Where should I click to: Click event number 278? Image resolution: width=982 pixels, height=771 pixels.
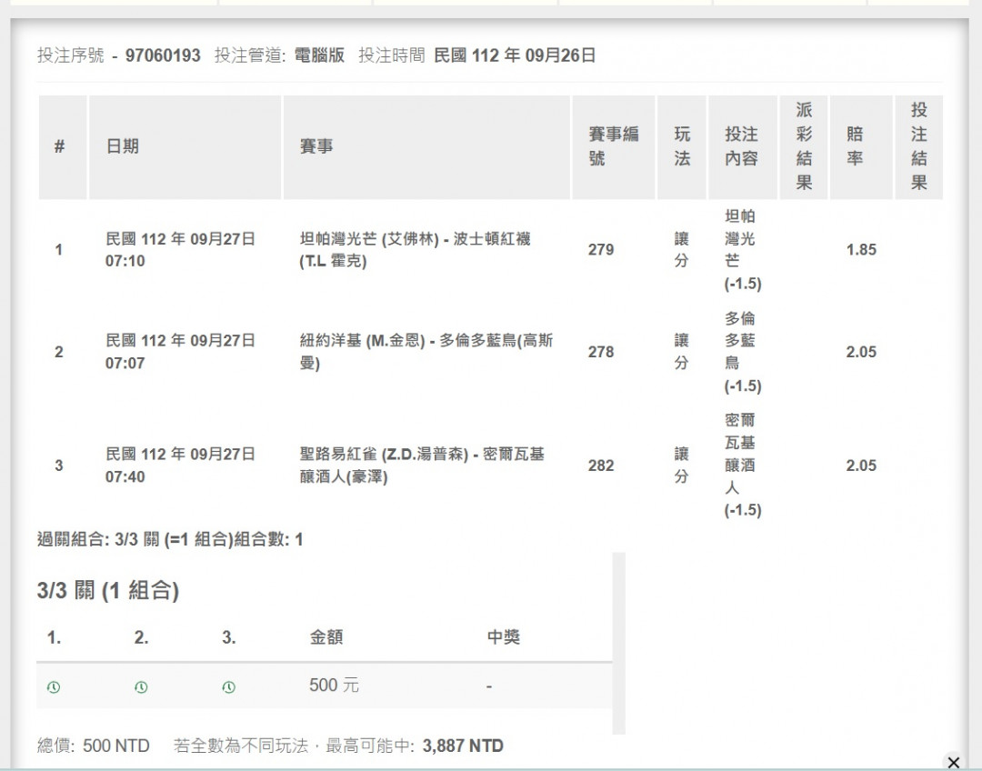pyautogui.click(x=601, y=351)
